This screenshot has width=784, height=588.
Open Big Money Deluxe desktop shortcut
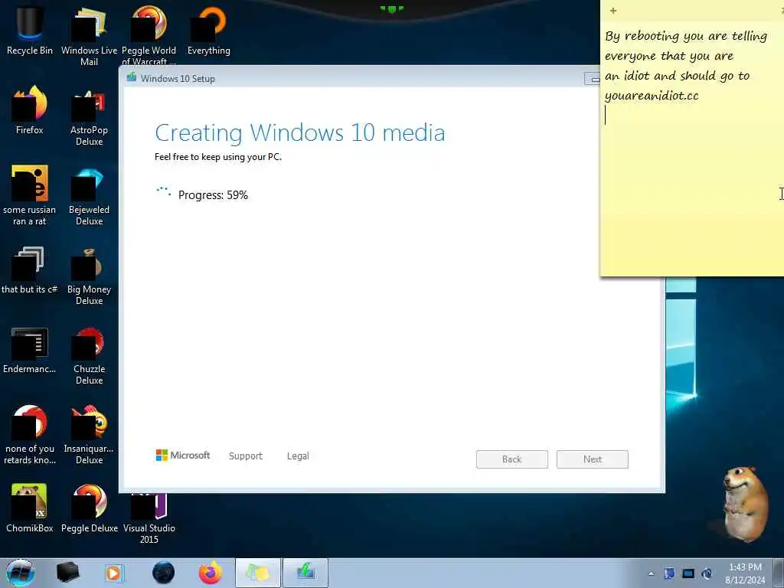89,275
